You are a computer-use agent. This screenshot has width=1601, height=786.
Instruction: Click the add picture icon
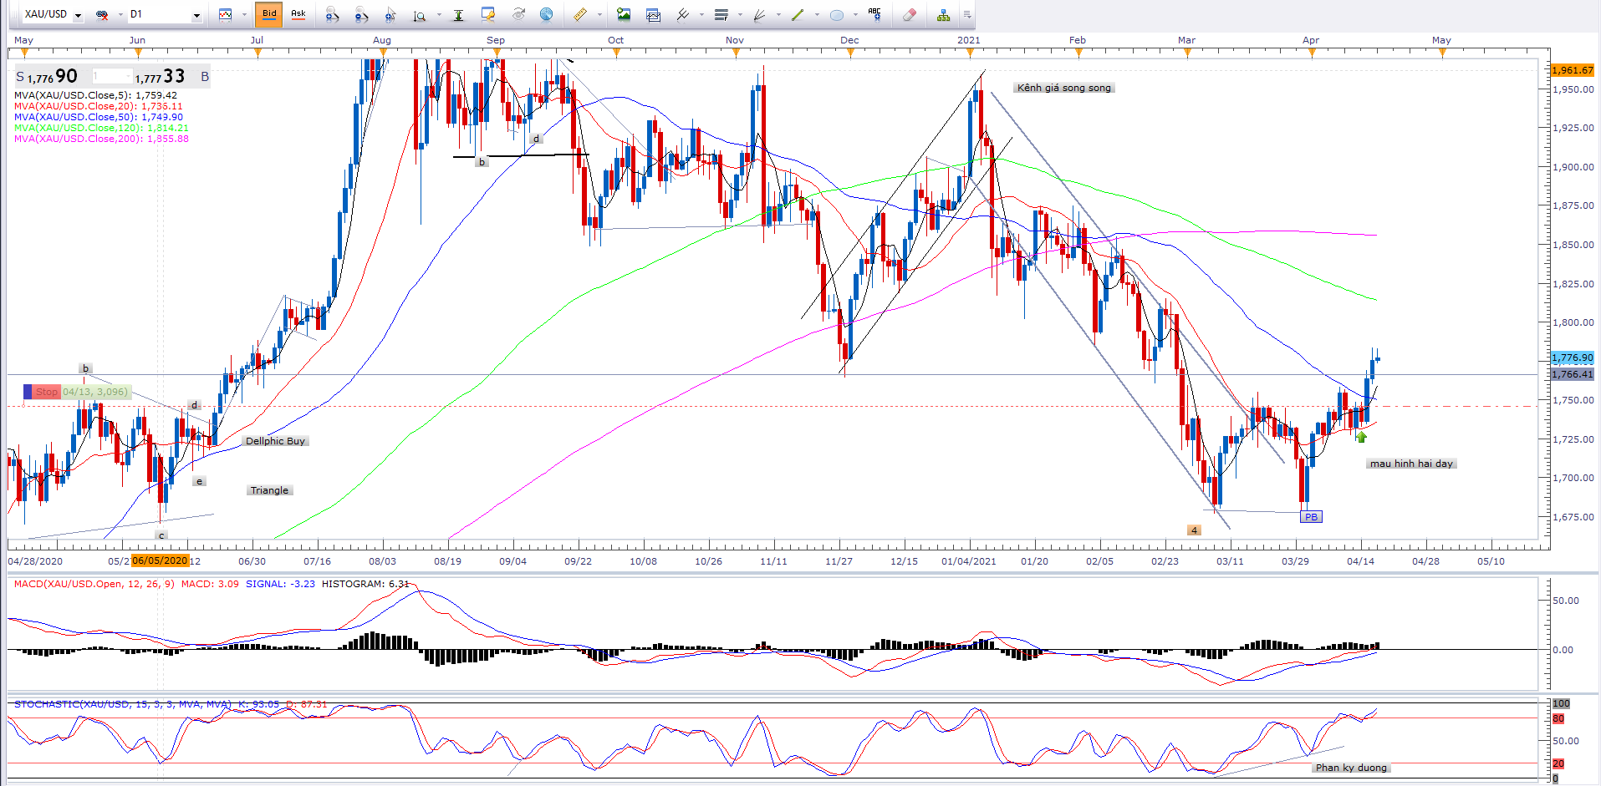point(624,14)
